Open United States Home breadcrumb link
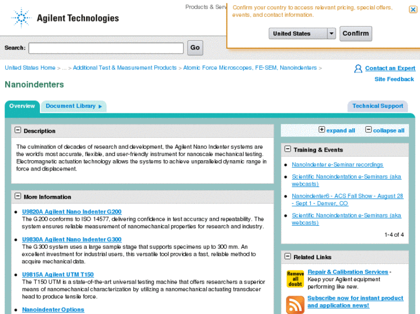 point(30,68)
